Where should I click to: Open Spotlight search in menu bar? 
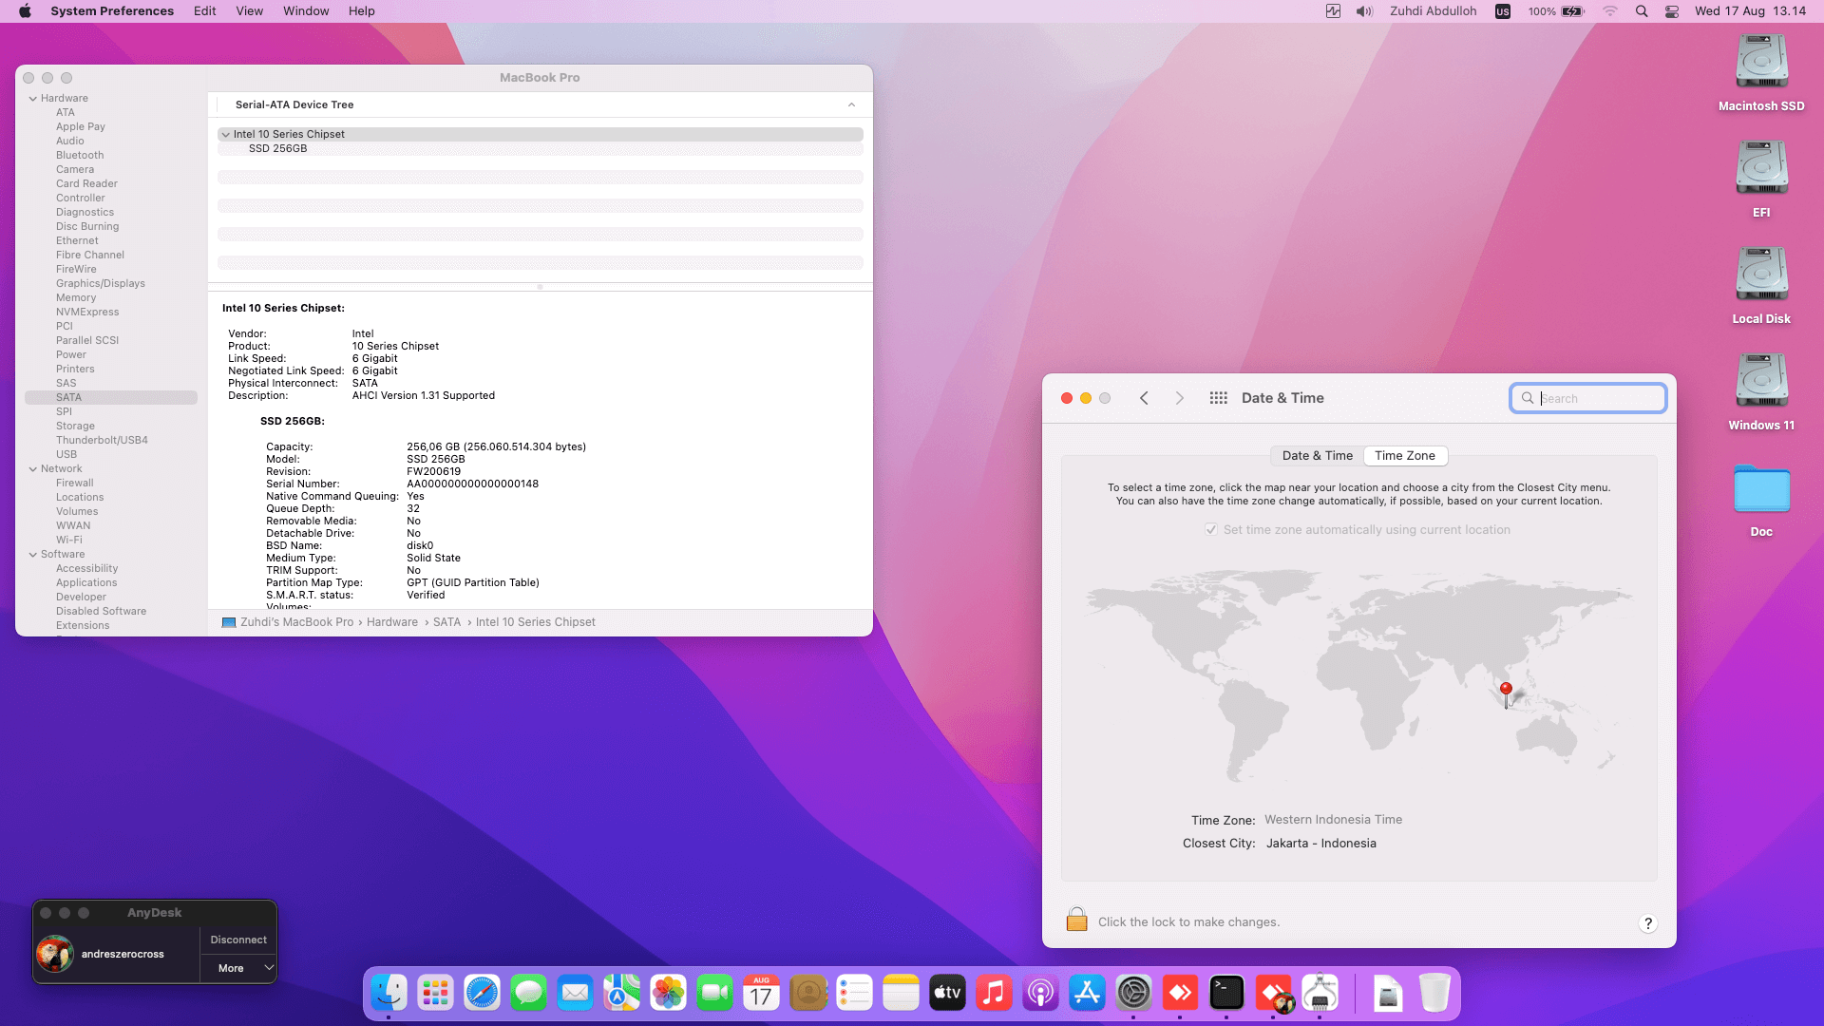tap(1642, 11)
